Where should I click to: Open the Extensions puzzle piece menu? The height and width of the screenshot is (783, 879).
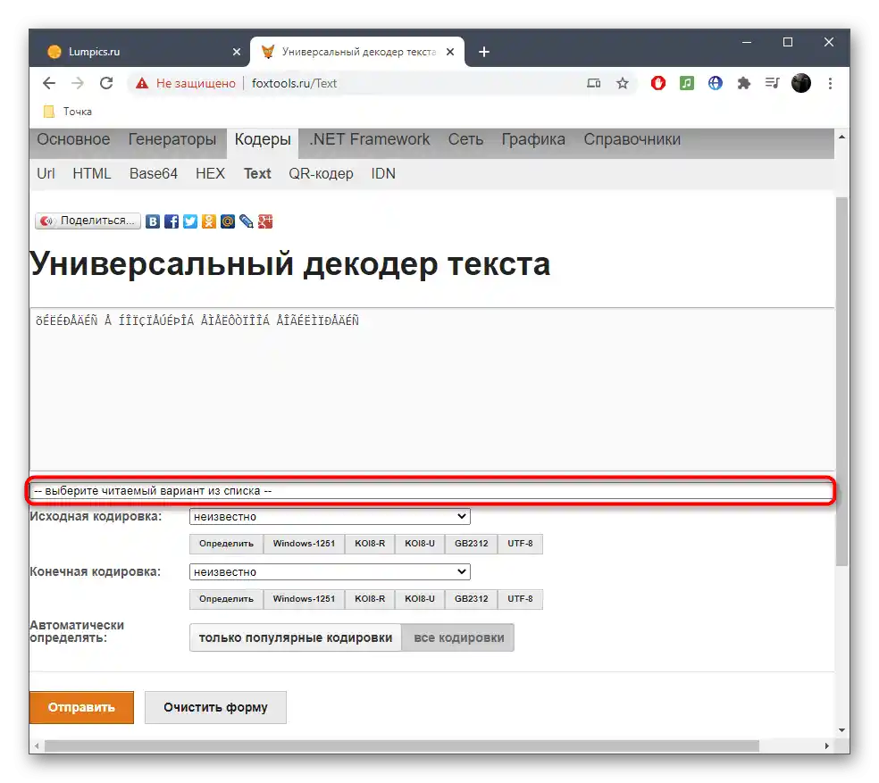744,84
